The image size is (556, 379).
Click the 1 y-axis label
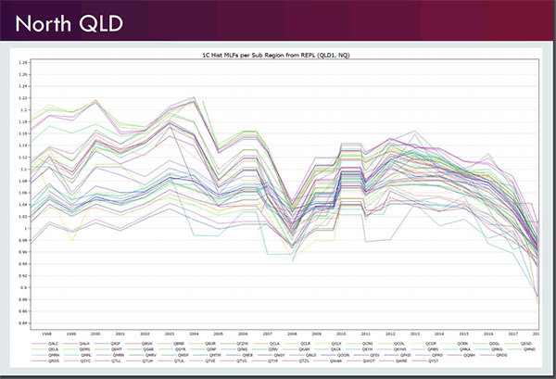coord(26,228)
